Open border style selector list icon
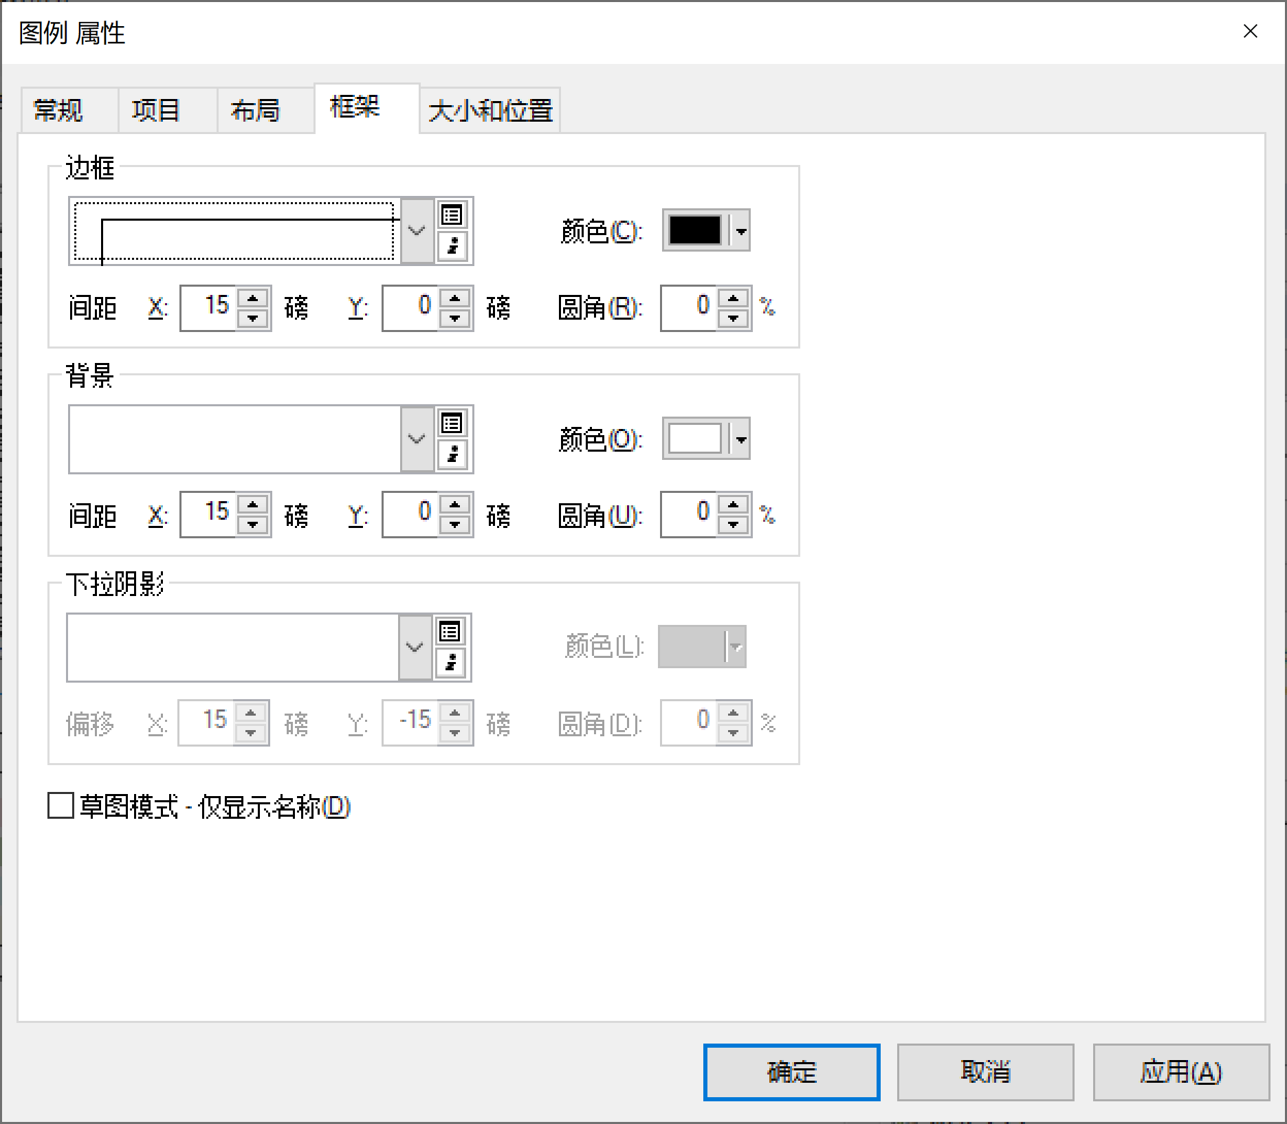The height and width of the screenshot is (1124, 1287). (452, 215)
